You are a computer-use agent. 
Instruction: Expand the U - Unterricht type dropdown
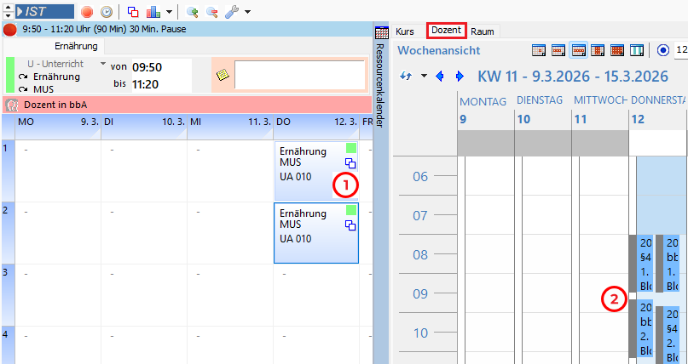point(103,64)
